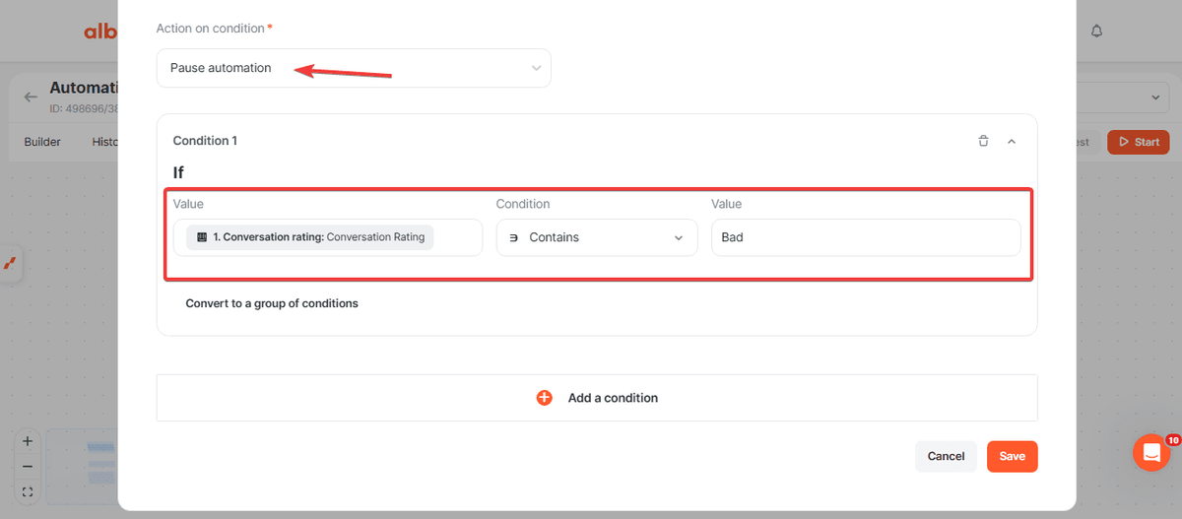Delete Condition 1 with trash icon
This screenshot has height=519, width=1182.
(x=983, y=141)
